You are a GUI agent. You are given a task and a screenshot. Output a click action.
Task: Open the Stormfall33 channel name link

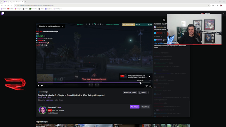click(53, 108)
